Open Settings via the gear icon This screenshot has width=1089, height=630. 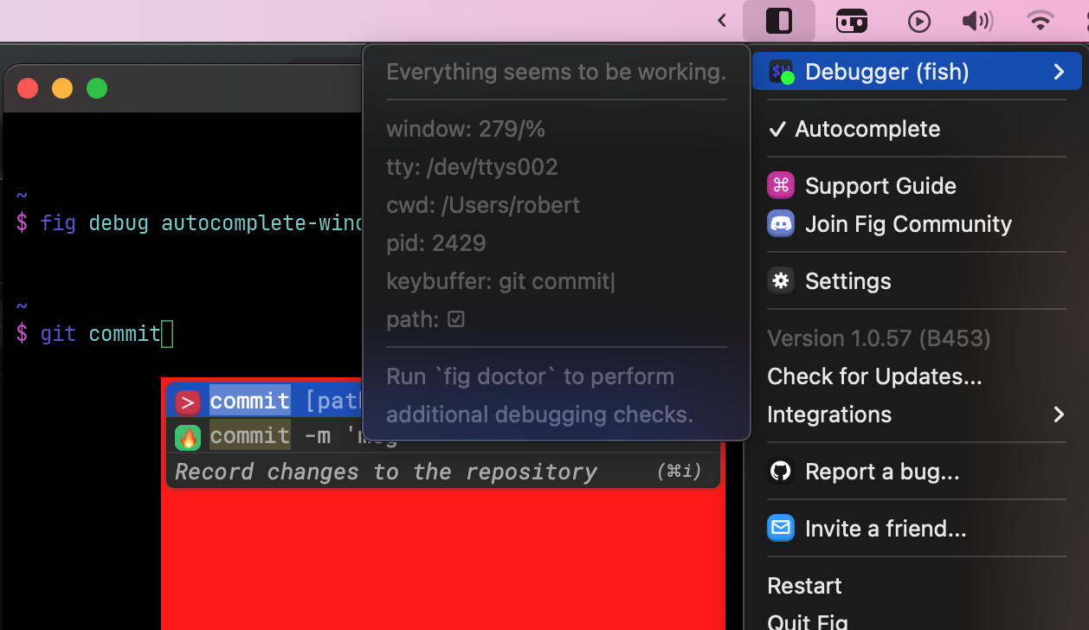(780, 280)
